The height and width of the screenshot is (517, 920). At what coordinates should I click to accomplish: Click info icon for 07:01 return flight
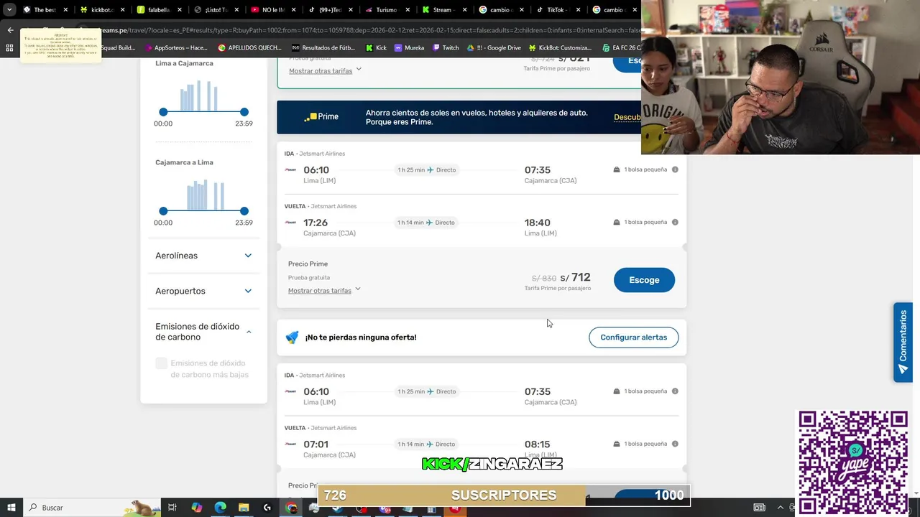pos(675,444)
